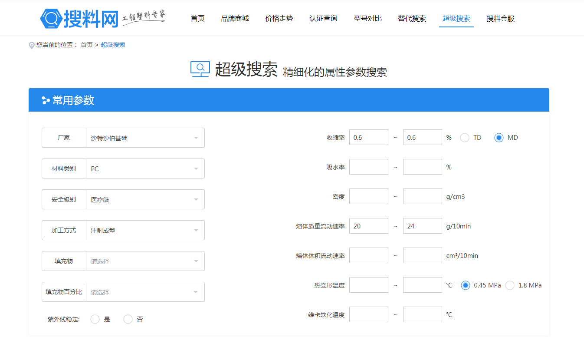Select 否 for 紫外线稳定
The width and height of the screenshot is (584, 337).
point(128,319)
